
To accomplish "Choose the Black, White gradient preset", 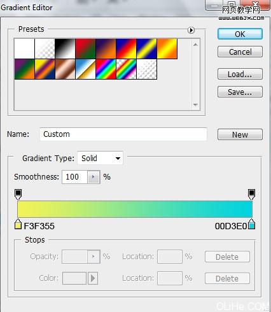I will [x=65, y=48].
